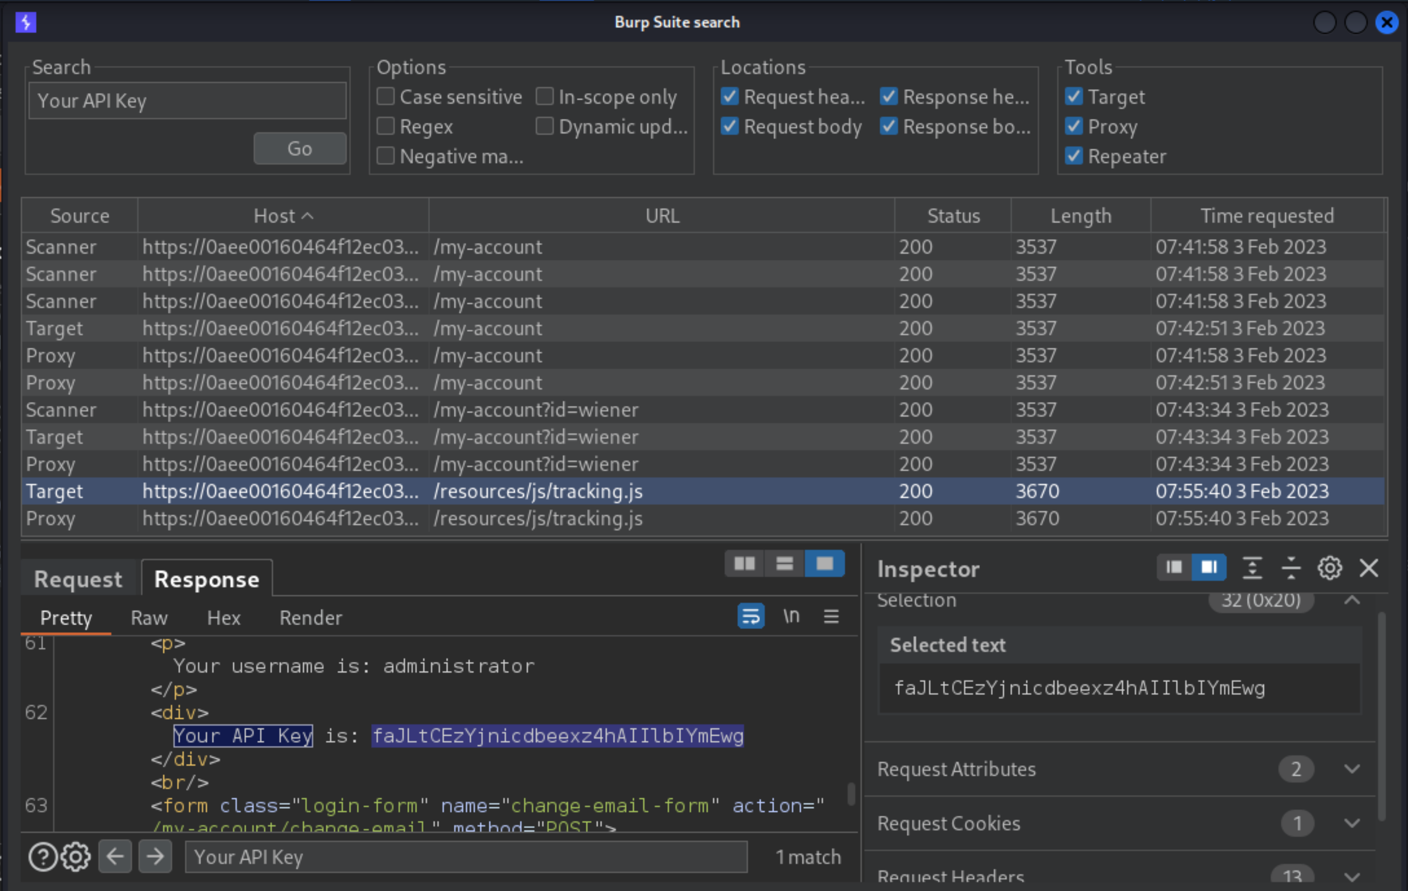Image resolution: width=1408 pixels, height=891 pixels.
Task: Select Proxy row for /resources/js/tracking.js
Action: click(x=704, y=518)
